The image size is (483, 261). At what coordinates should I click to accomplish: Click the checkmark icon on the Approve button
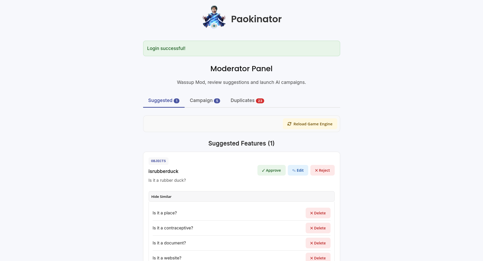coord(263,170)
